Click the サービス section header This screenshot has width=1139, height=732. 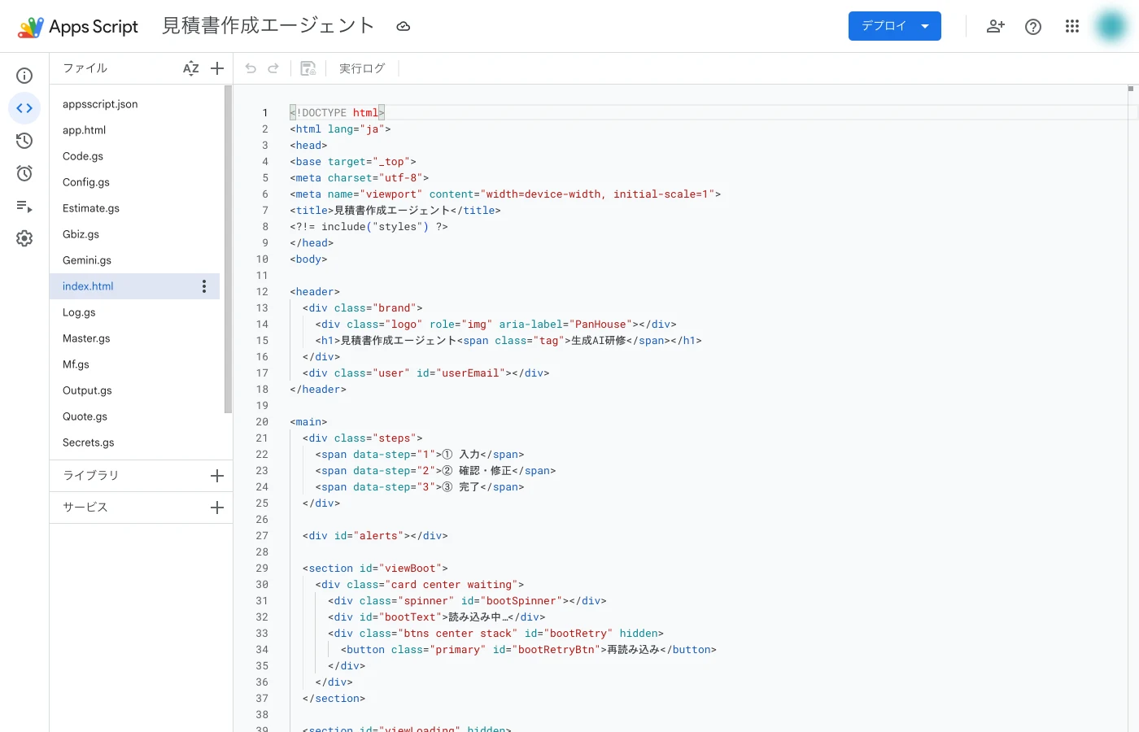click(x=85, y=508)
